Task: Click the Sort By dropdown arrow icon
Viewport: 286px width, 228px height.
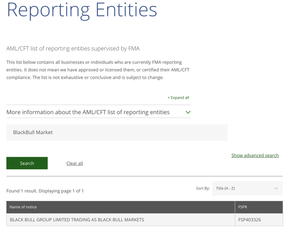Action: (276, 188)
